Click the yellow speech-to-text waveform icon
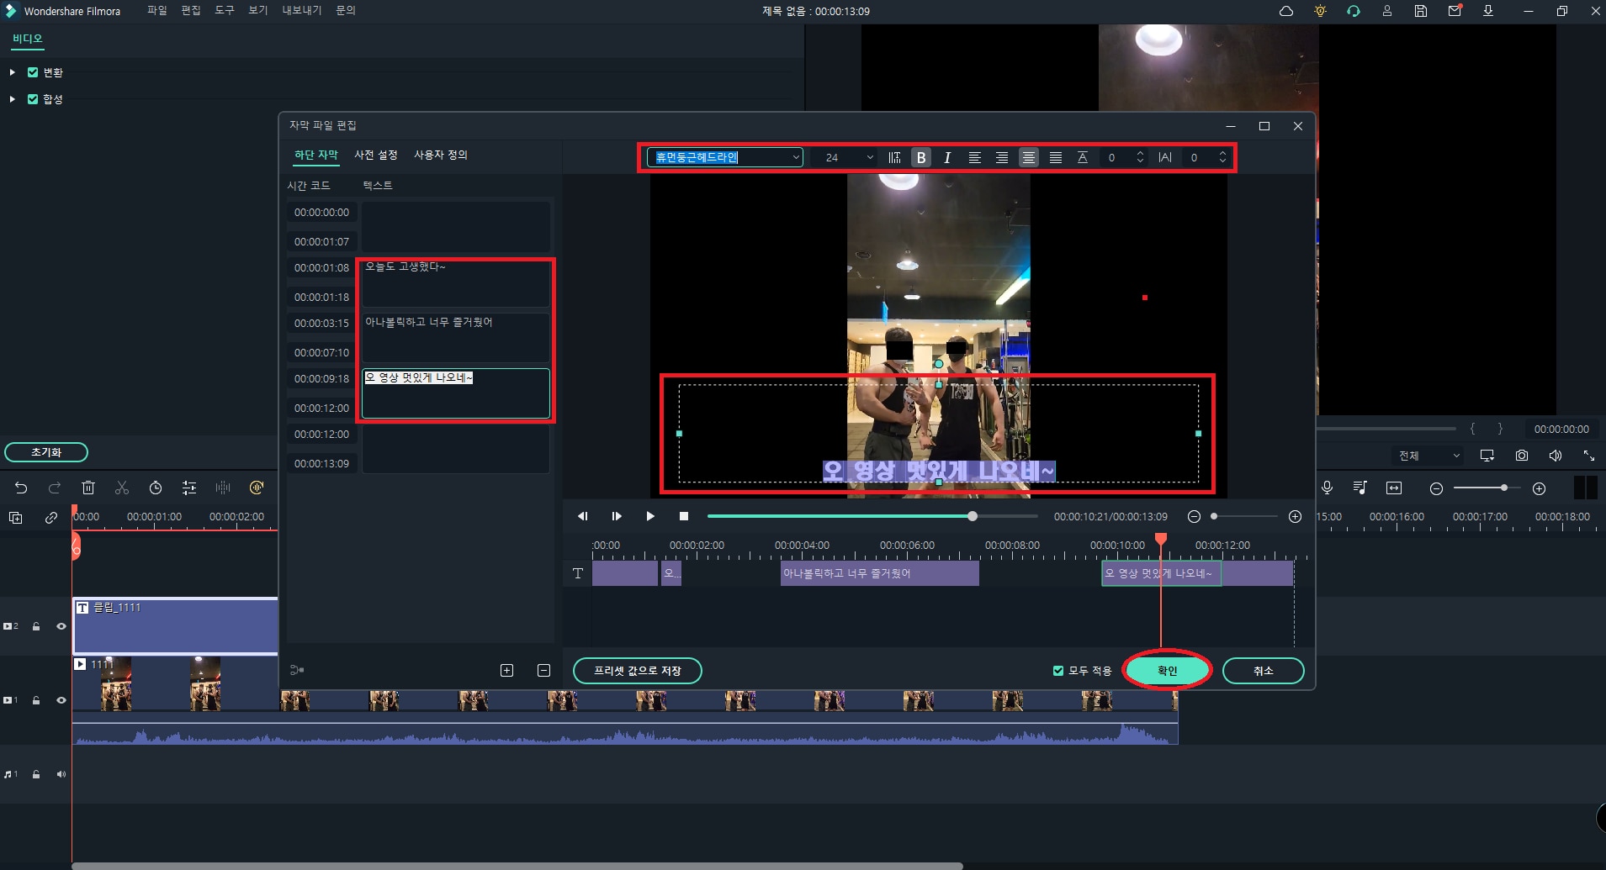The height and width of the screenshot is (870, 1606). click(257, 488)
